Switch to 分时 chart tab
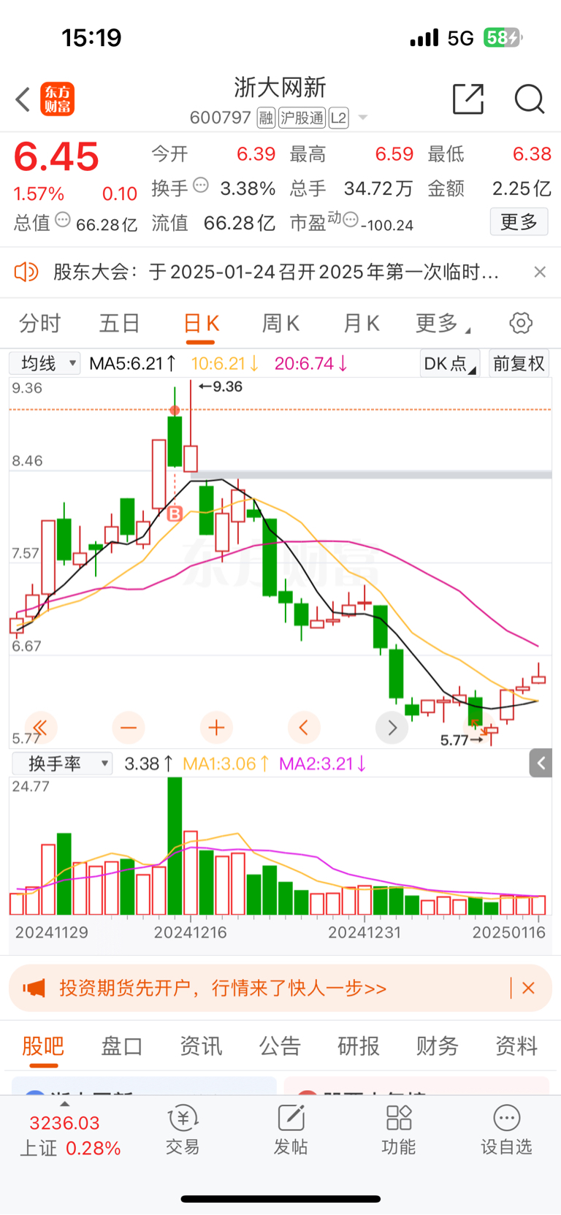 pos(40,323)
